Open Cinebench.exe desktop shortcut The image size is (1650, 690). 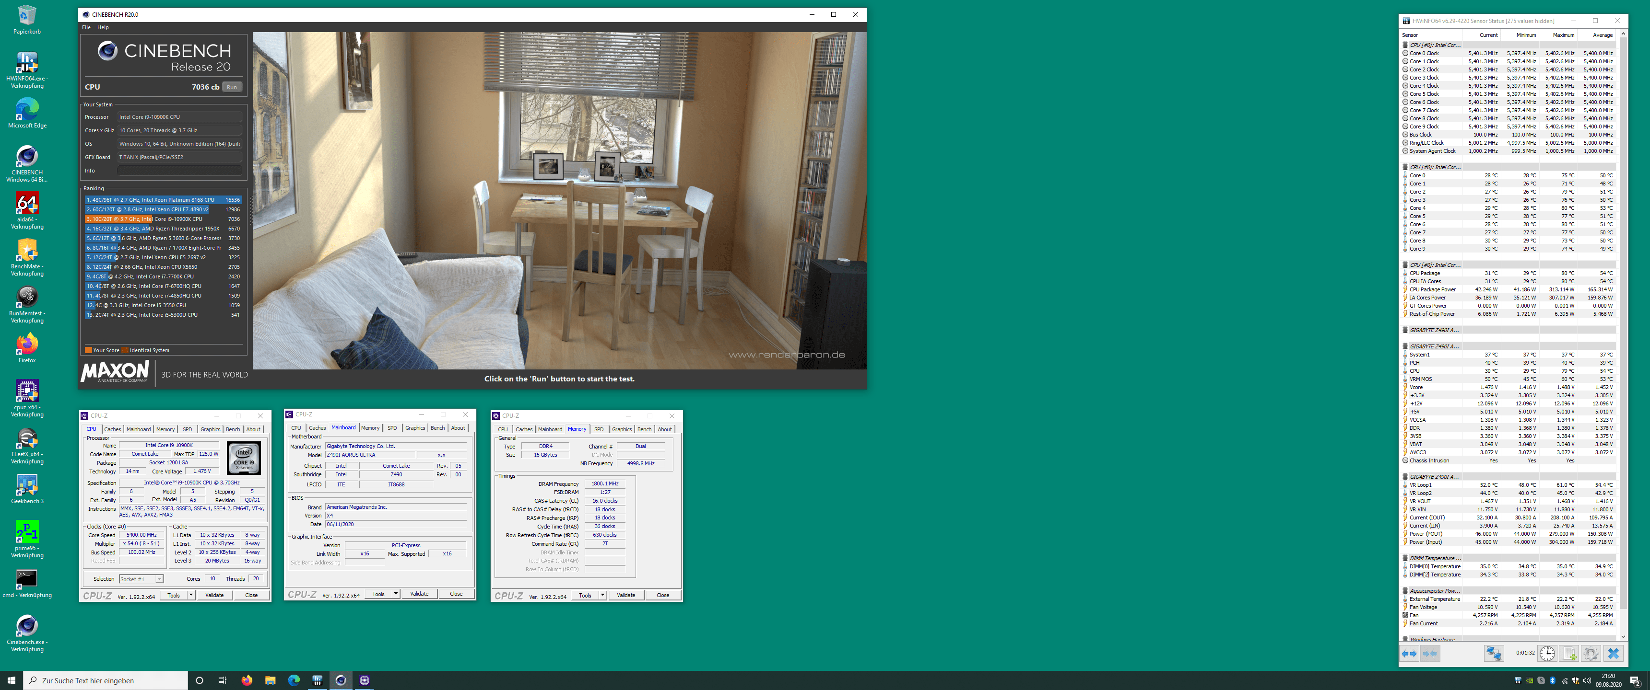tap(27, 633)
